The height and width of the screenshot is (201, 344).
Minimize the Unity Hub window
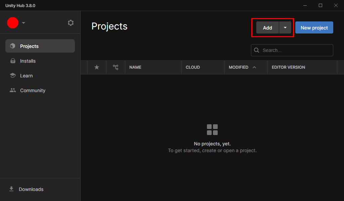[x=305, y=5]
